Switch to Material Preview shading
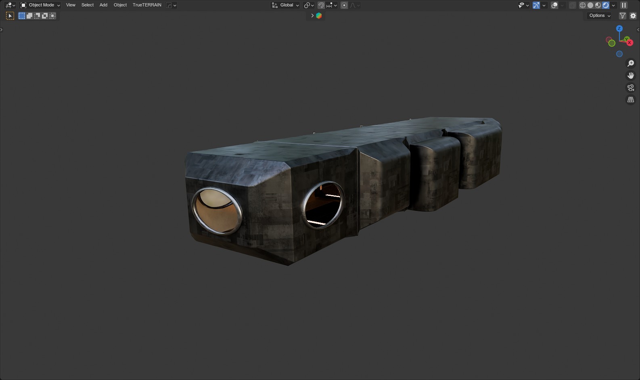 598,5
